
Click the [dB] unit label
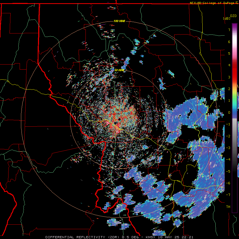pos(227,18)
